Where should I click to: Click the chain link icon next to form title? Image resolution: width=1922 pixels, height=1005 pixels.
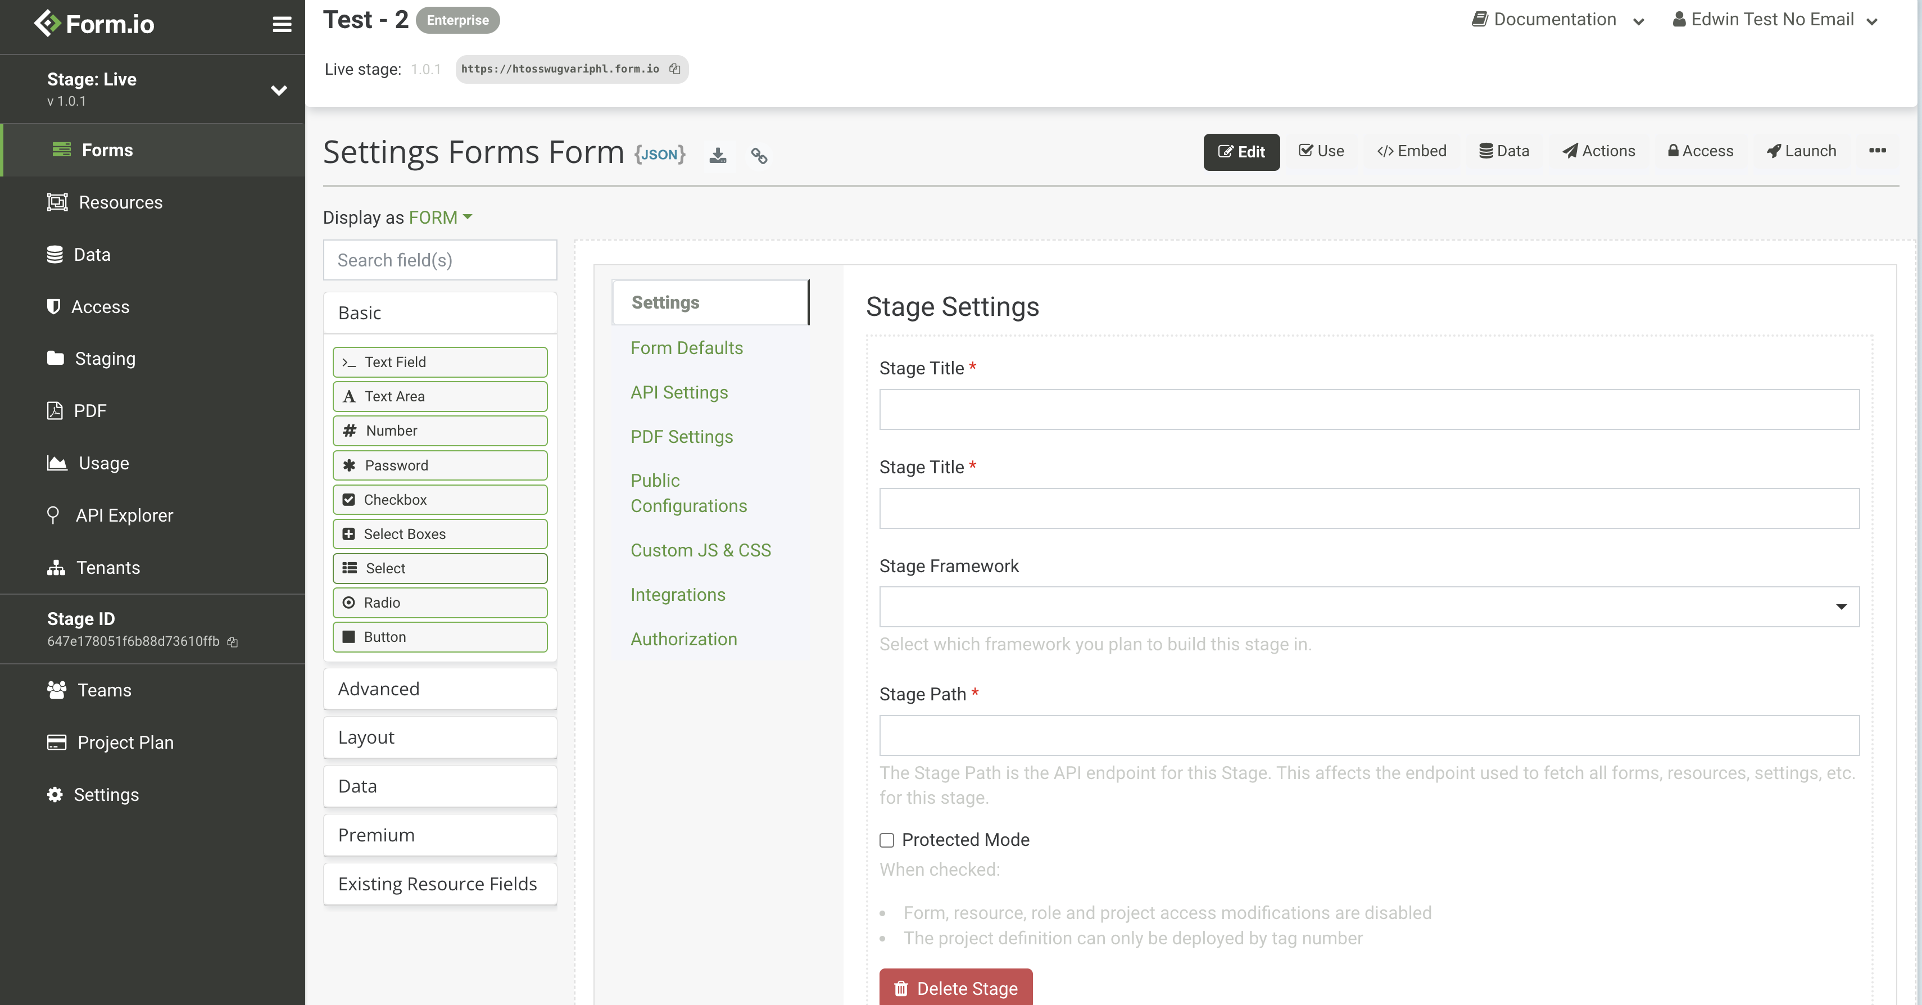tap(759, 155)
